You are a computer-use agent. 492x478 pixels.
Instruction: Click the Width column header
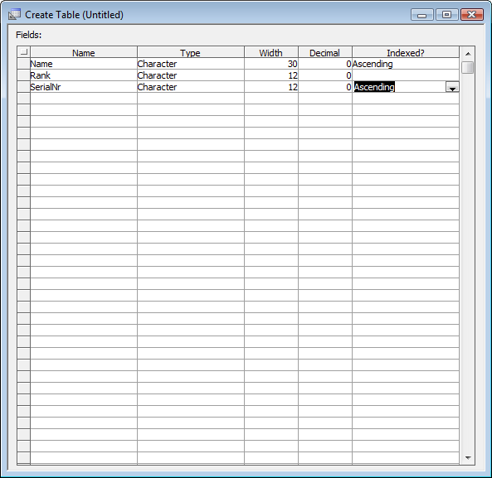click(271, 52)
